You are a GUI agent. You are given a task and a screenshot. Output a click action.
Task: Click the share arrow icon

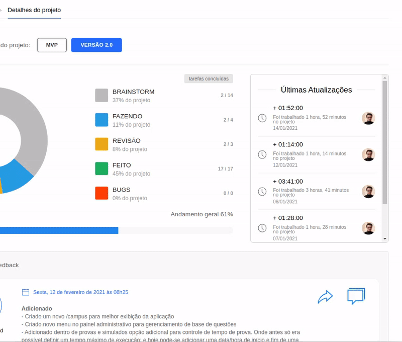pyautogui.click(x=325, y=297)
